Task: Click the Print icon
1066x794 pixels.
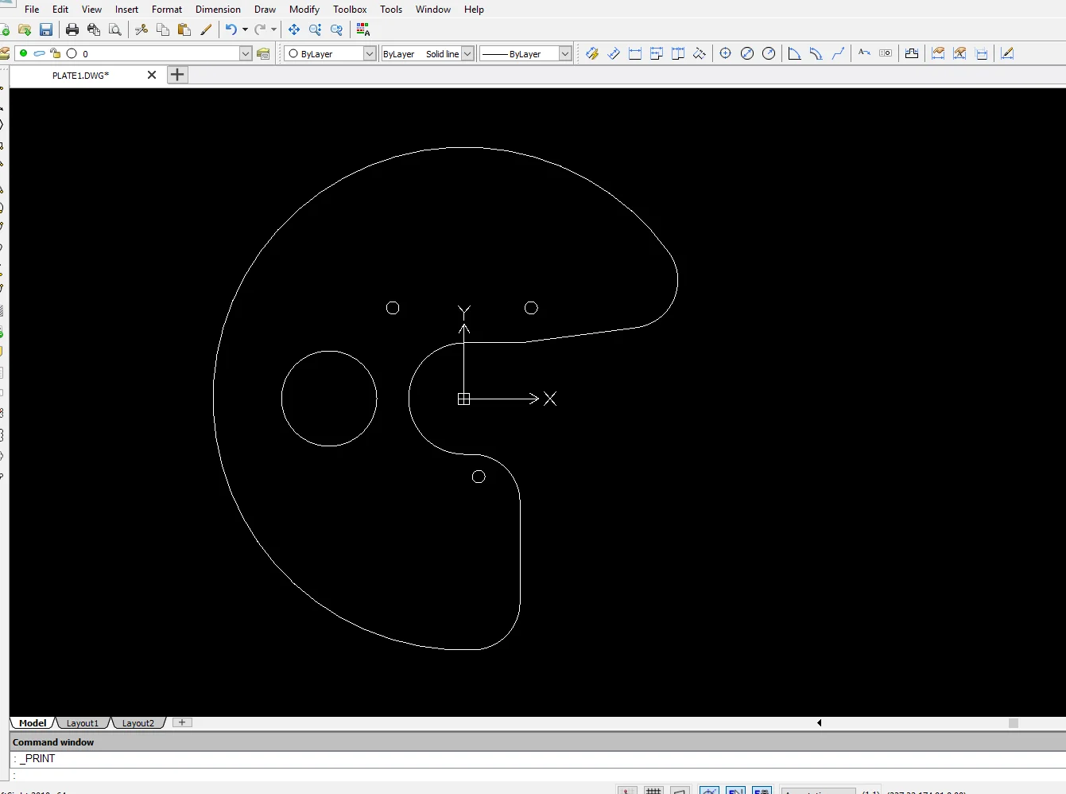Action: (72, 29)
